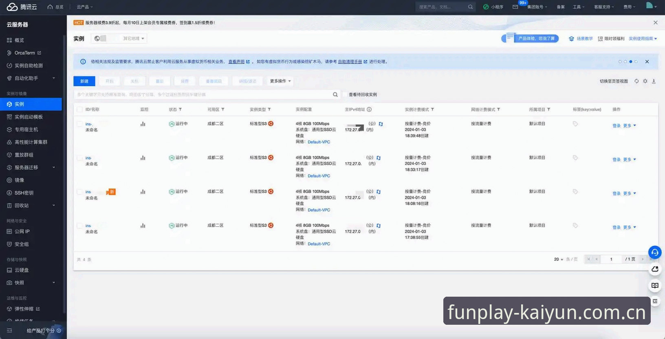Download the instance list
Image resolution: width=665 pixels, height=339 pixels.
[x=654, y=81]
